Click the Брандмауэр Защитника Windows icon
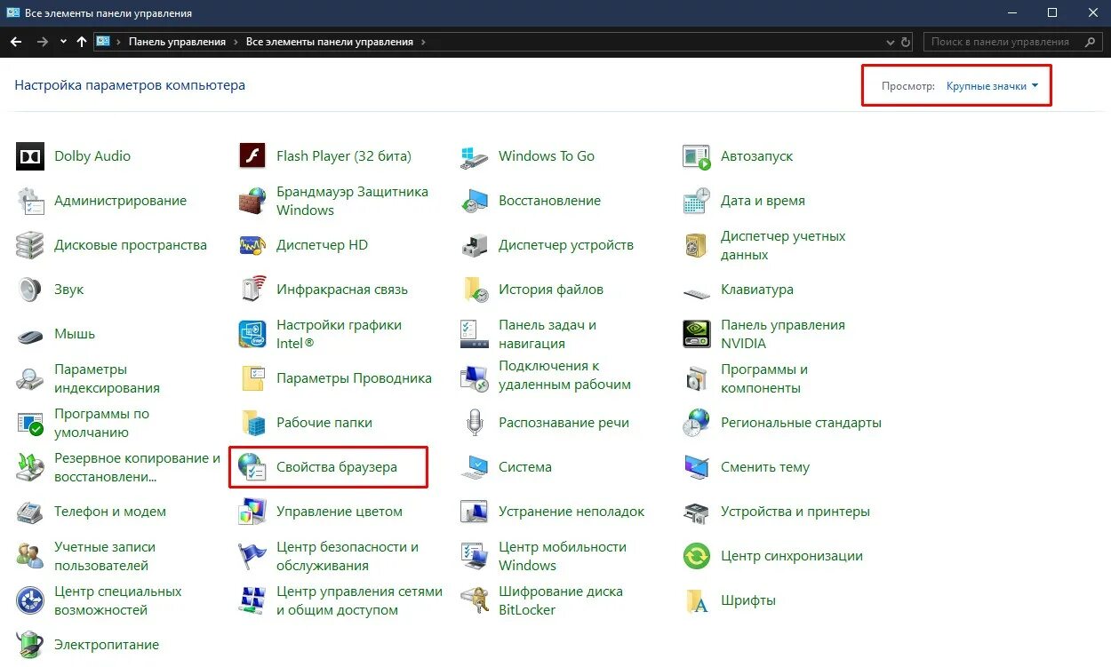This screenshot has height=667, width=1111. (x=252, y=201)
